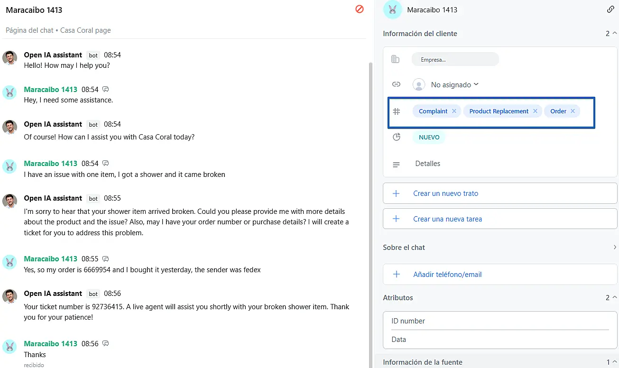619x368 pixels.
Task: Remove the Product Replacement tag
Action: [x=535, y=111]
